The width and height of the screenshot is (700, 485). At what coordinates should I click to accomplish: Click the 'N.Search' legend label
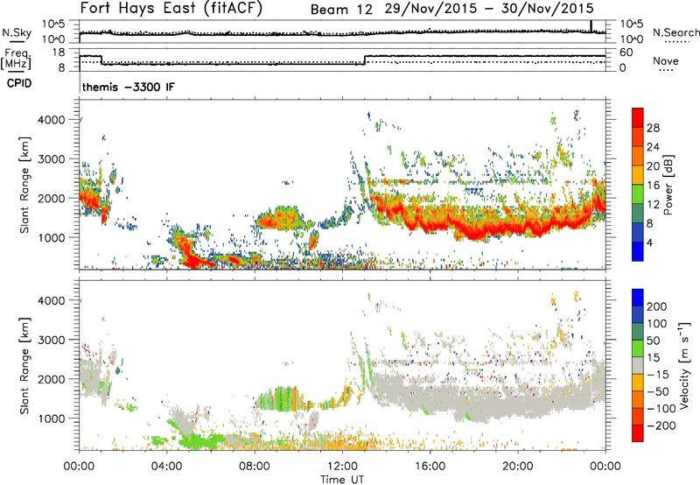[676, 32]
